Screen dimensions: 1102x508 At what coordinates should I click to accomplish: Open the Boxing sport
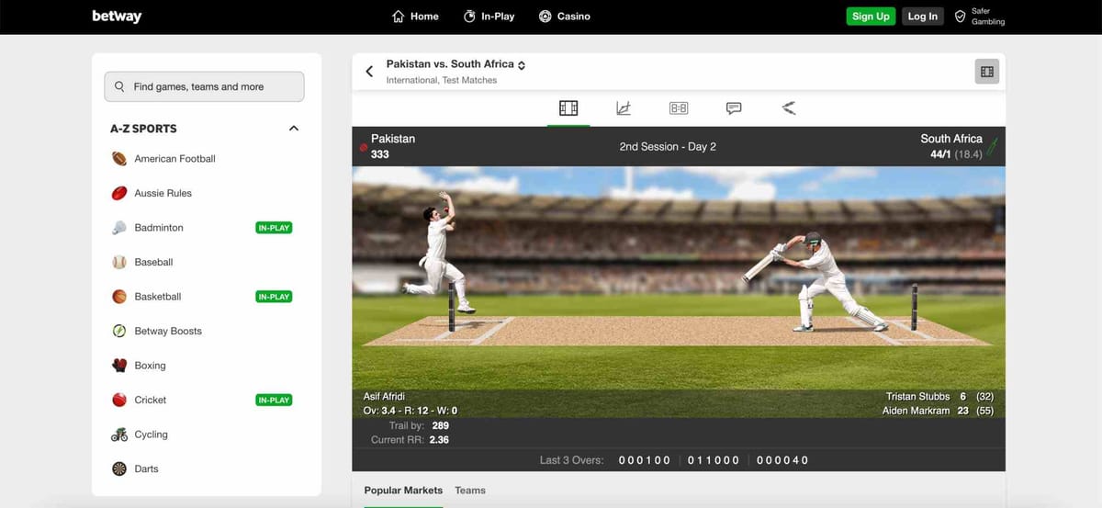[x=150, y=366]
